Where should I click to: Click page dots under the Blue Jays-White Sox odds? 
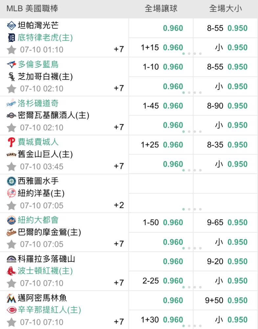192,92
